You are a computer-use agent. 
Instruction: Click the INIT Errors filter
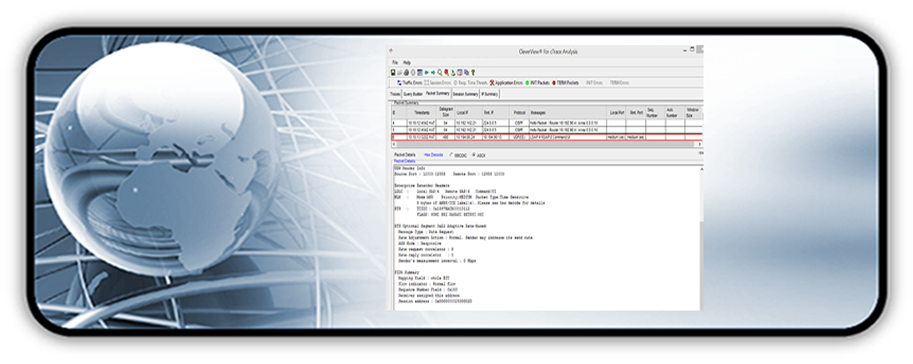click(594, 83)
